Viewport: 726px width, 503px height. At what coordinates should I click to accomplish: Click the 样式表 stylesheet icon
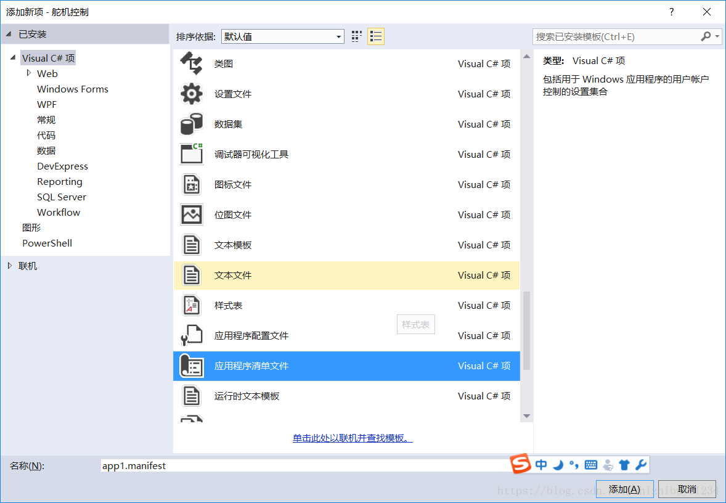pos(191,305)
